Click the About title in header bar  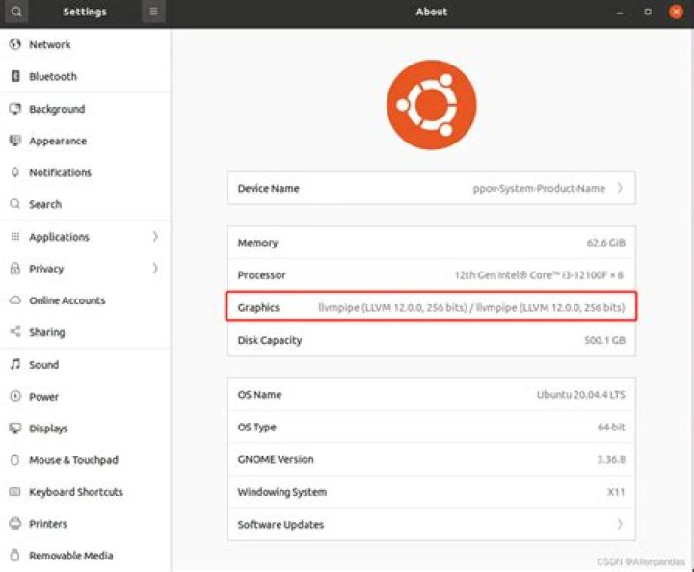432,12
